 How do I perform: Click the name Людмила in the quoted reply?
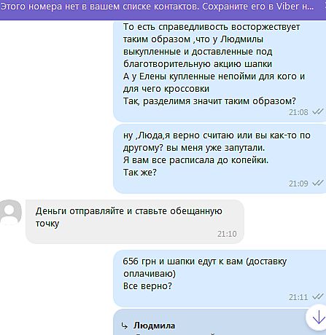coord(154,326)
